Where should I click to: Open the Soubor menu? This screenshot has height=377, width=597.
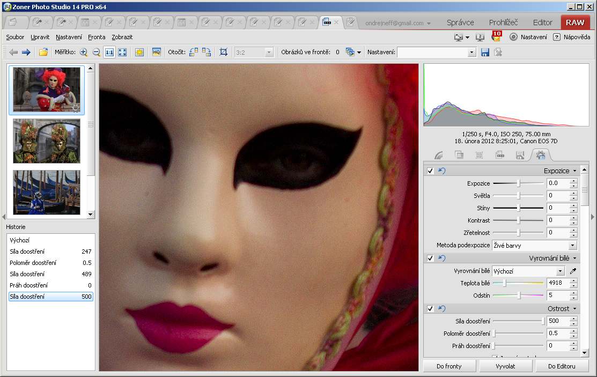point(15,37)
